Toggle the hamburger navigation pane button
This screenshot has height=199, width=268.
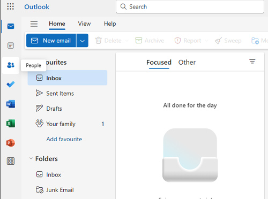point(34,24)
